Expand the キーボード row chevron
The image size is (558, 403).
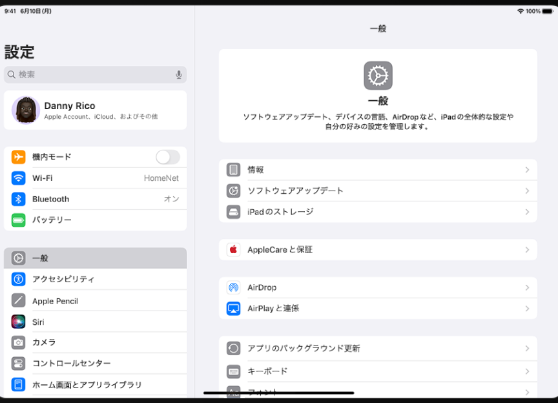coord(527,371)
